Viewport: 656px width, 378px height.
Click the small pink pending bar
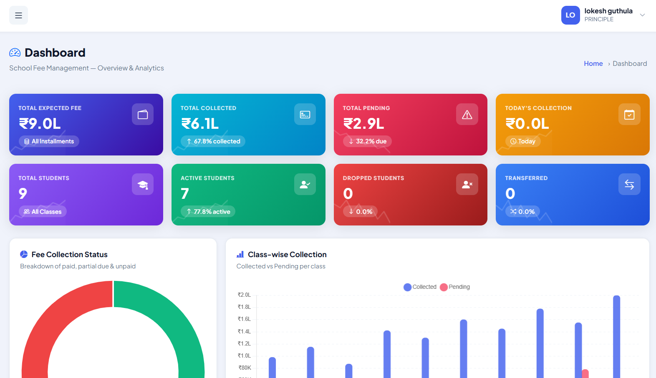585,373
